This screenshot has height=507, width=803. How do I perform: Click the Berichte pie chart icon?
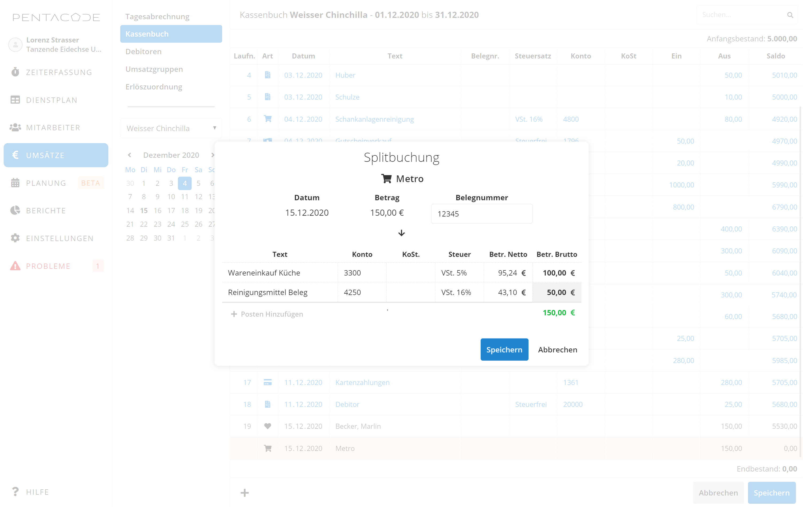pyautogui.click(x=15, y=210)
